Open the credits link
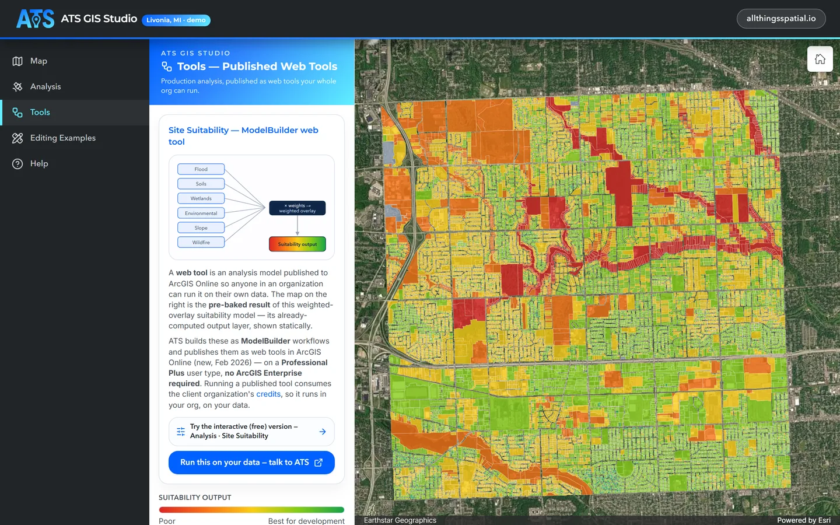Image resolution: width=840 pixels, height=525 pixels. click(268, 394)
